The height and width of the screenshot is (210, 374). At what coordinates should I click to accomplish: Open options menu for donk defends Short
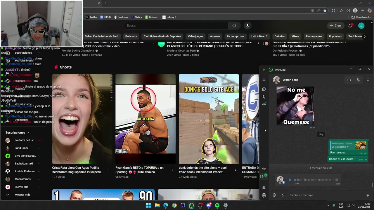pos(236,169)
